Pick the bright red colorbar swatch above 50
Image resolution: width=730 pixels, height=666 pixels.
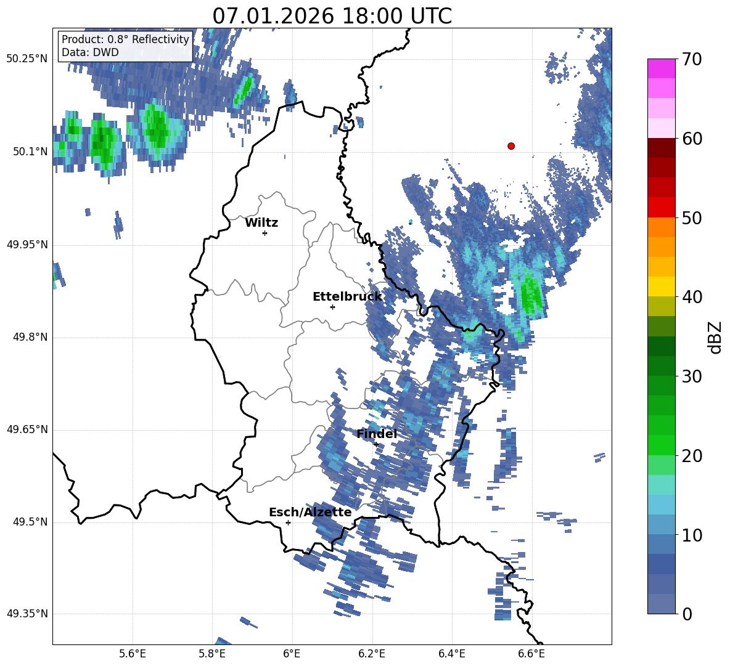tap(661, 208)
